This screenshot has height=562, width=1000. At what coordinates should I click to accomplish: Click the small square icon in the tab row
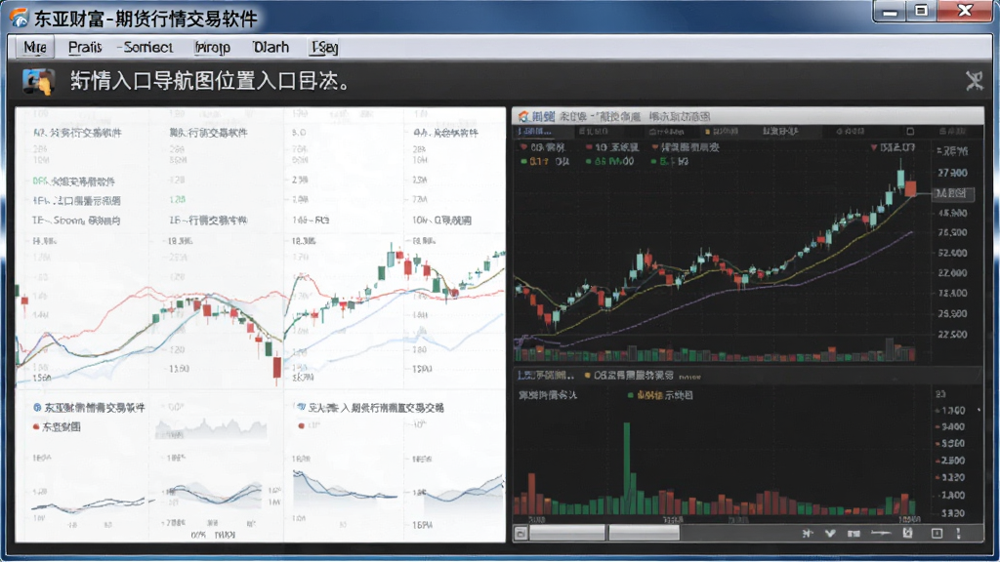point(910,132)
